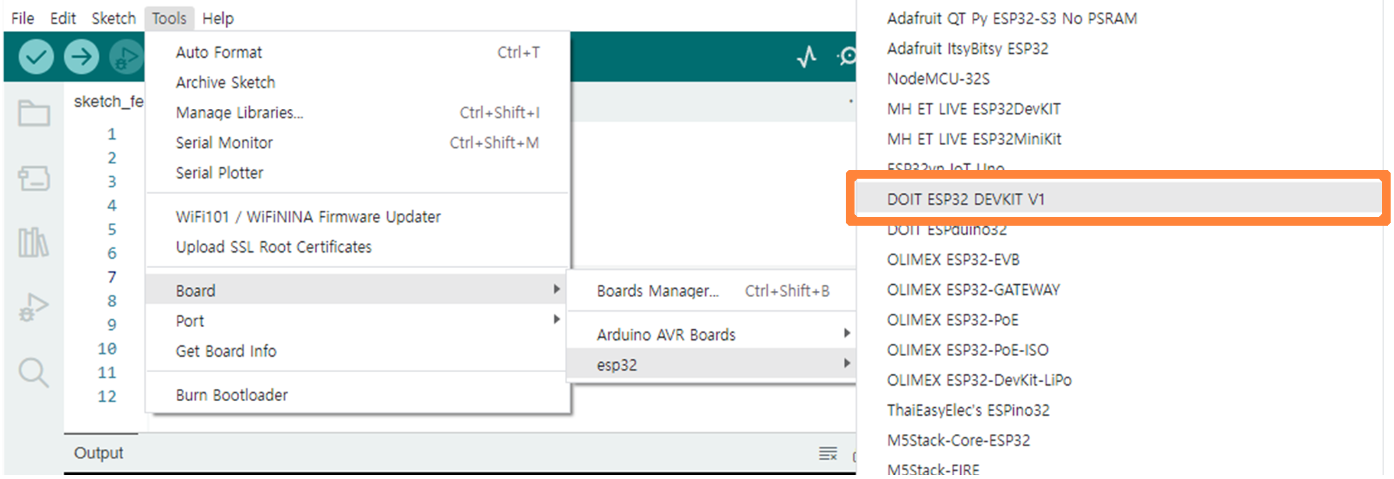Screen dimensions: 1394x479
Task: Open Boards Manager sidebar icon
Action: click(x=34, y=178)
